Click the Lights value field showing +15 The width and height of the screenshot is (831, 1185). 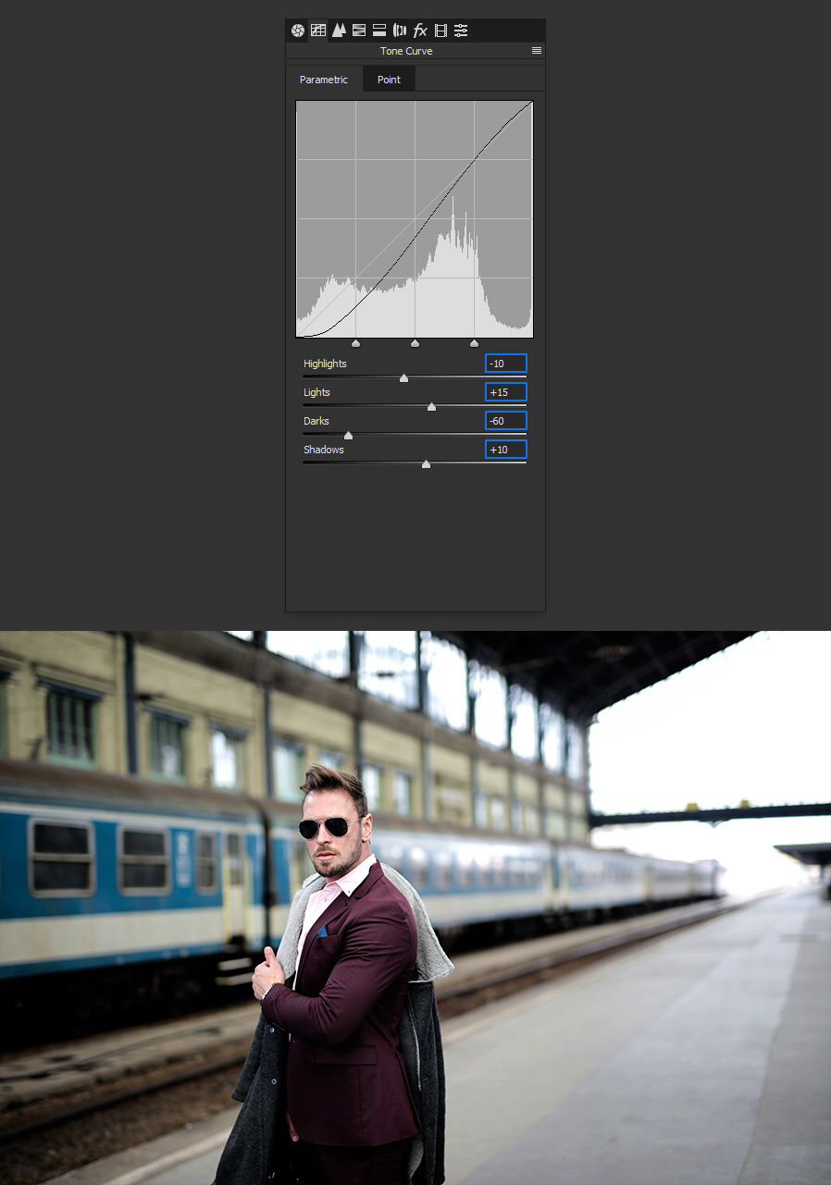[x=506, y=392]
